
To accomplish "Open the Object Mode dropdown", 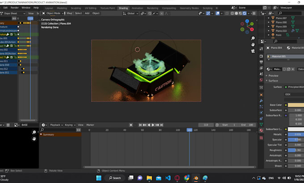I will pyautogui.click(x=53, y=13).
